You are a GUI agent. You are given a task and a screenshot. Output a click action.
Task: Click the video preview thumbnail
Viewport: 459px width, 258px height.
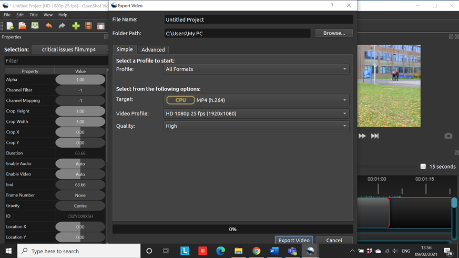(x=389, y=86)
